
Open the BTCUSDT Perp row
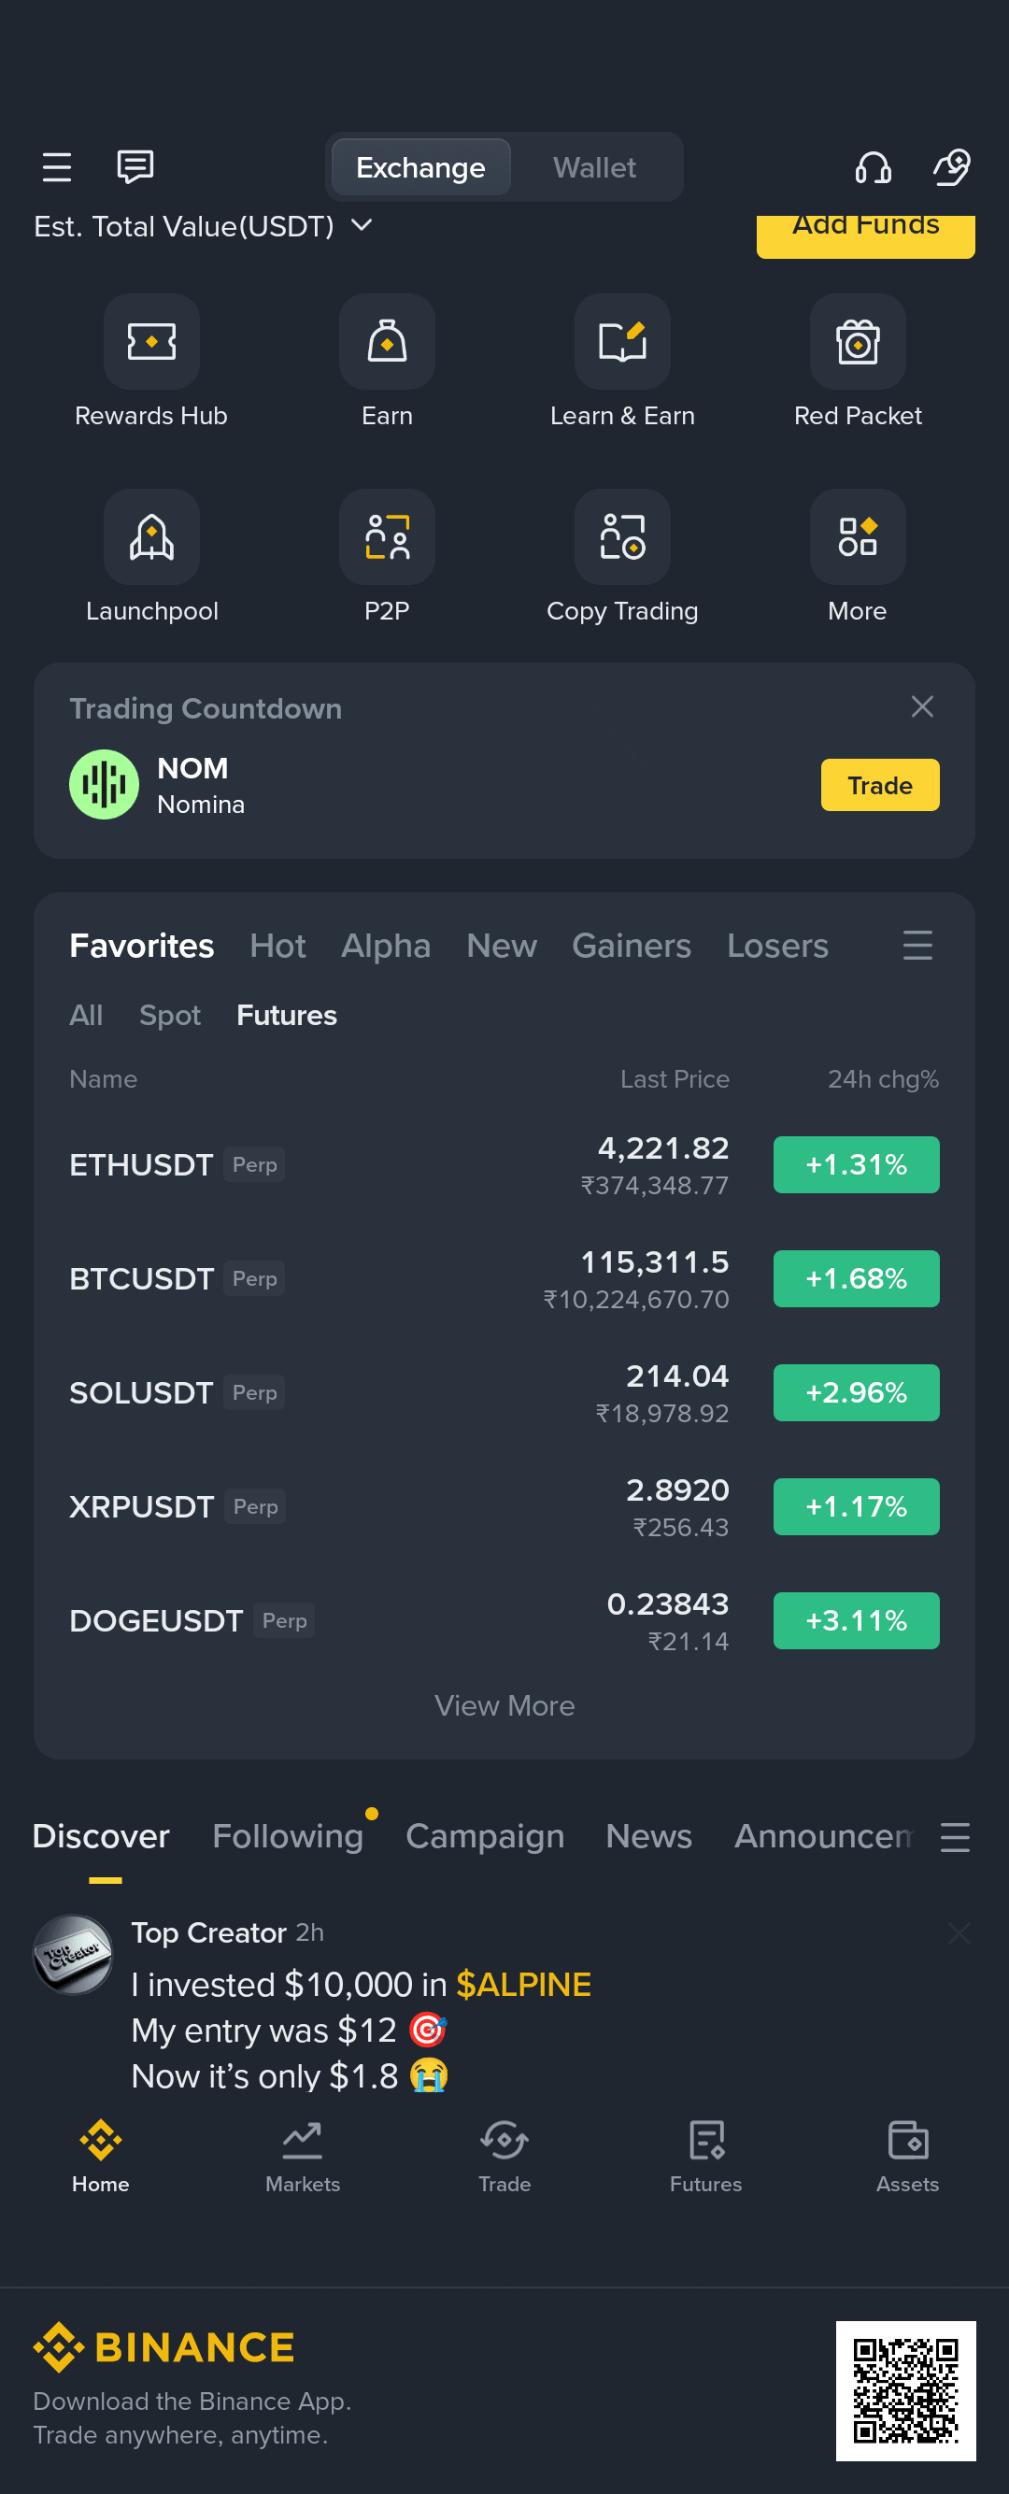click(x=504, y=1279)
